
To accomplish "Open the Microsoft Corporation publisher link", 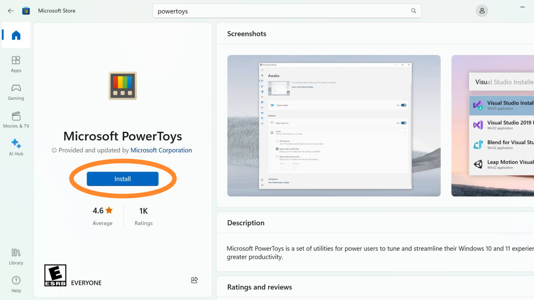I will 161,150.
